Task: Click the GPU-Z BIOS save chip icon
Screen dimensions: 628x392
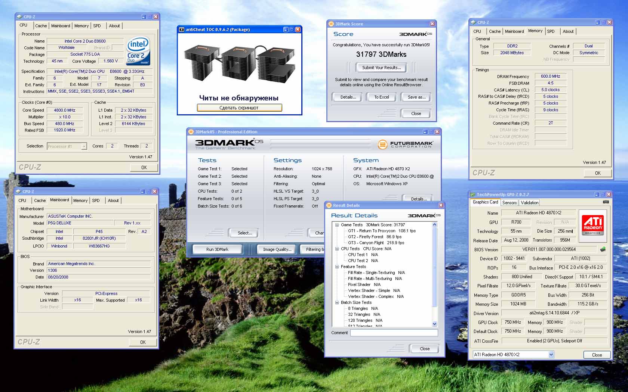Action: pos(603,249)
